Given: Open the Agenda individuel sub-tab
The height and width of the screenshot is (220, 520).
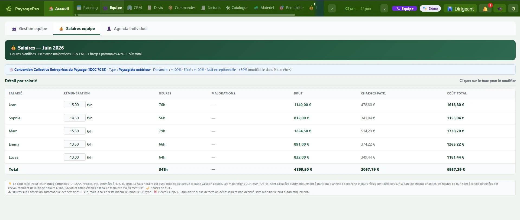Looking at the screenshot, I should point(127,29).
